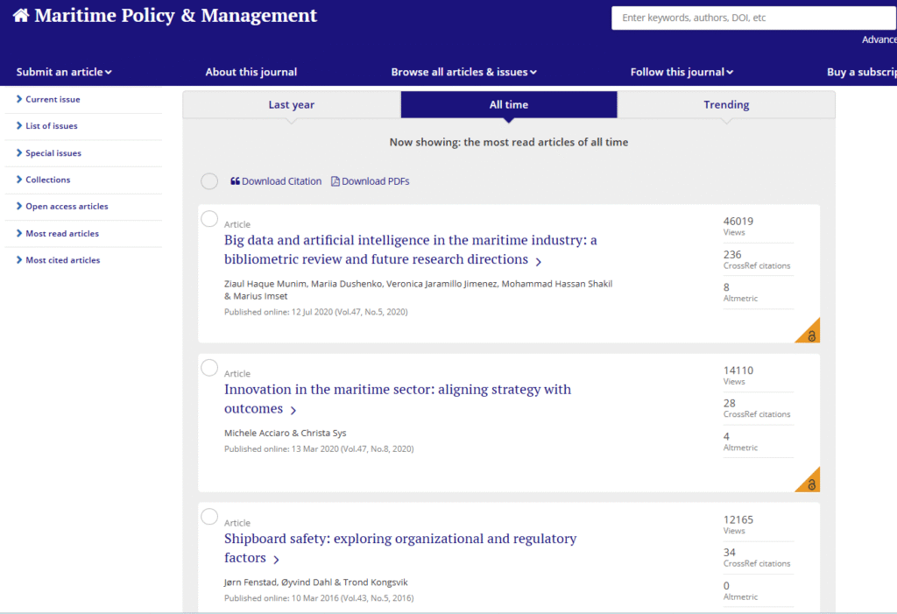Click author name Michele Acciaro
This screenshot has height=614, width=897.
(x=257, y=434)
